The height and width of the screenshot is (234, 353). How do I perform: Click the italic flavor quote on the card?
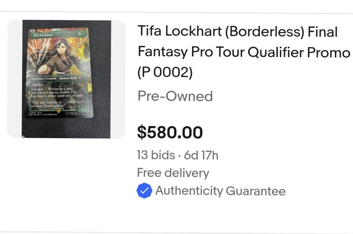coord(57,103)
